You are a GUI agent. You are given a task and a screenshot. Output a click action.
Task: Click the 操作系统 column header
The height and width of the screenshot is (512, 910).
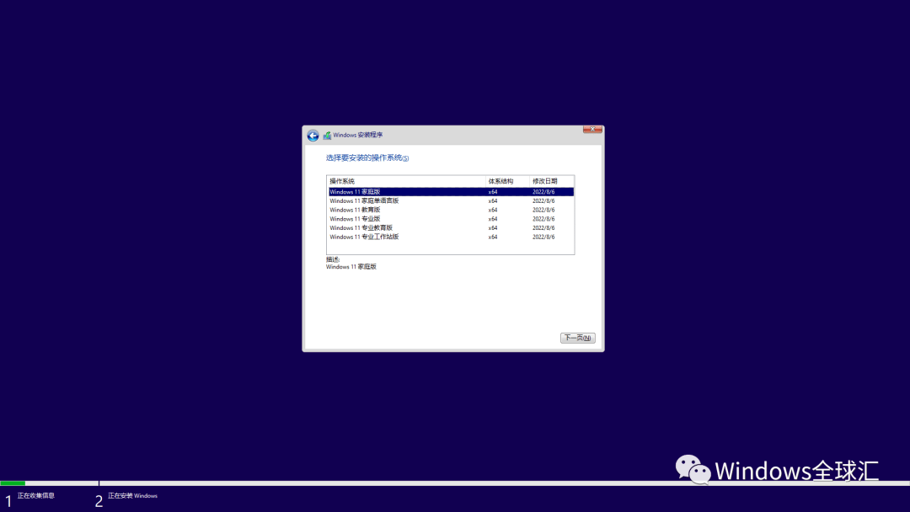click(406, 181)
